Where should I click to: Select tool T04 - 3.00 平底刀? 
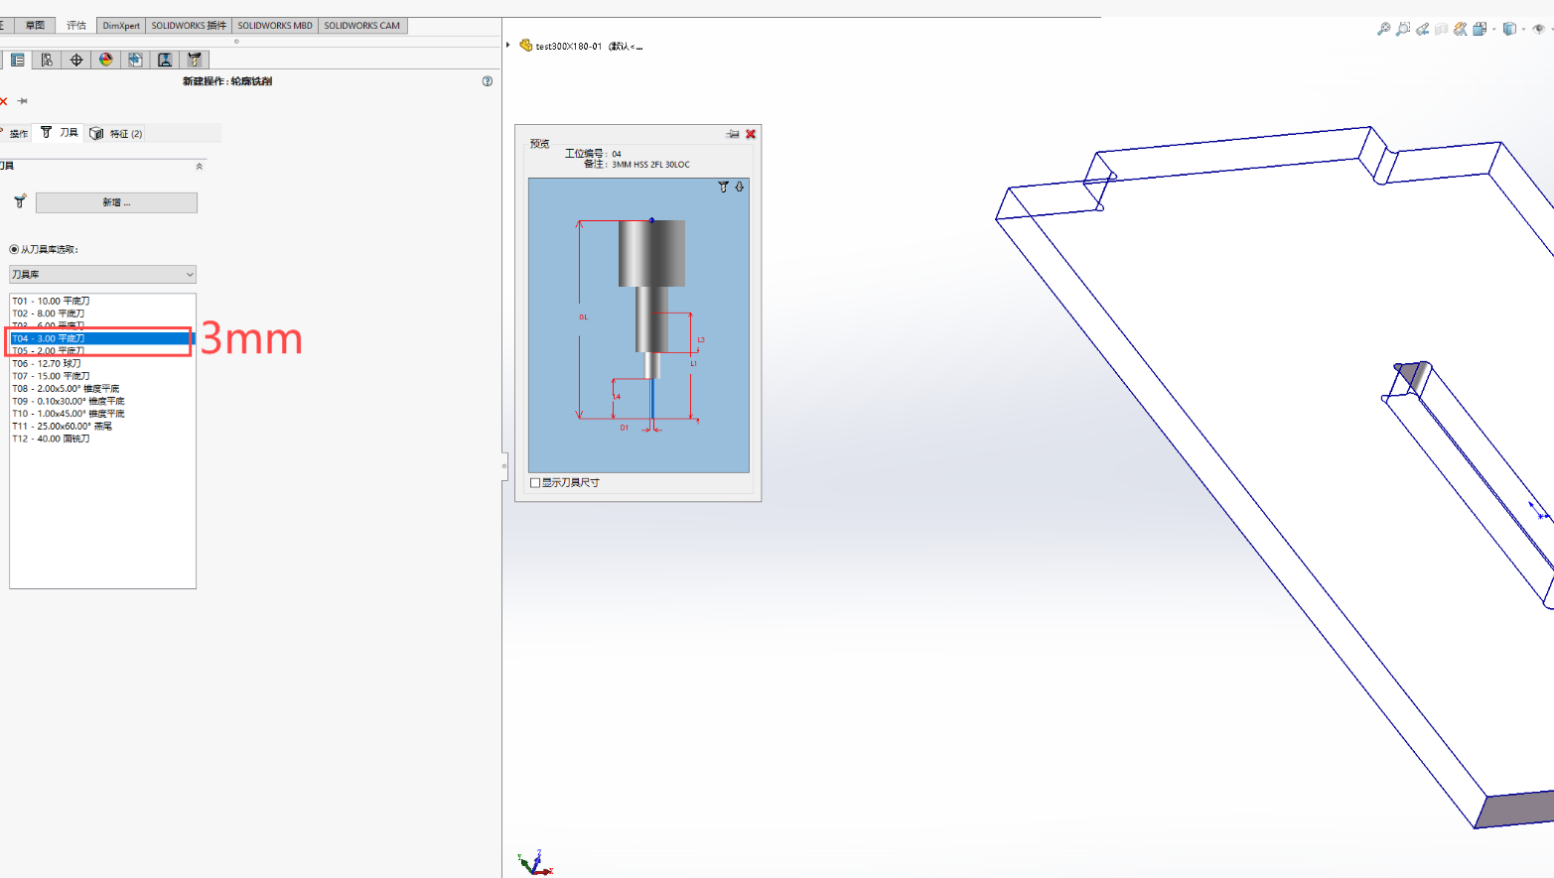coord(101,338)
